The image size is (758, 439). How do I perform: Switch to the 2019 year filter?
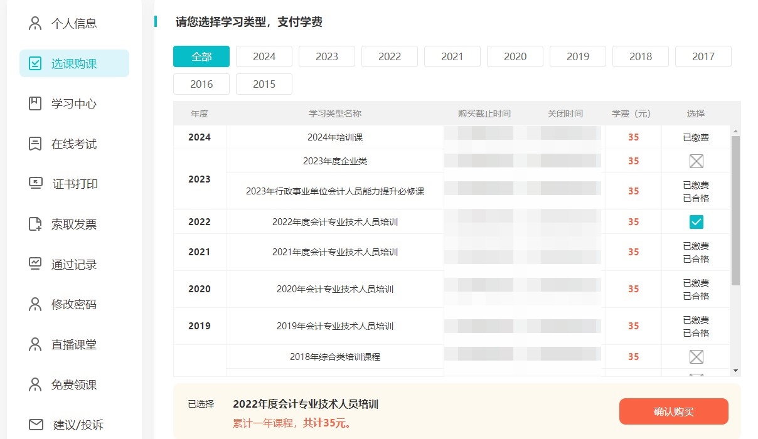click(577, 56)
